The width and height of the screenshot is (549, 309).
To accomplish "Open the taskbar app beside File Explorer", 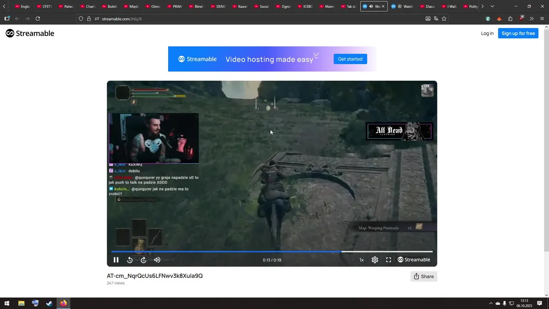I will point(35,303).
